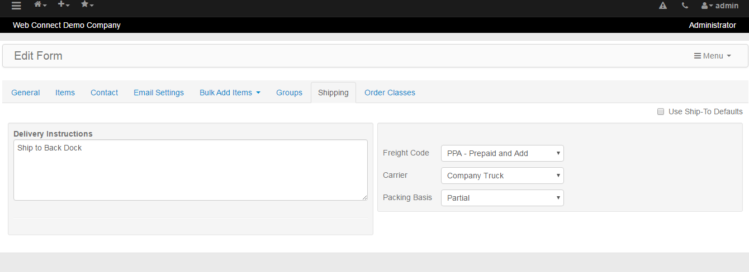
Task: Open the home icon dropdown
Action: [40, 4]
